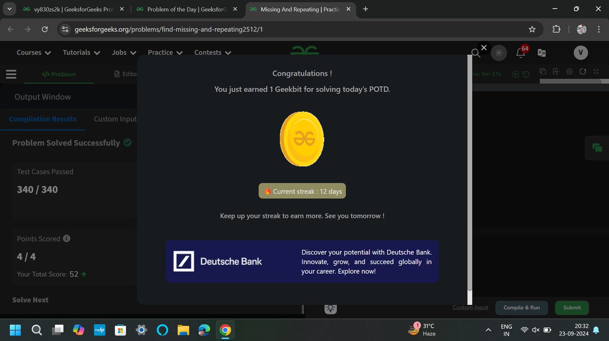
Task: Expand the Contests dropdown
Action: [x=213, y=53]
